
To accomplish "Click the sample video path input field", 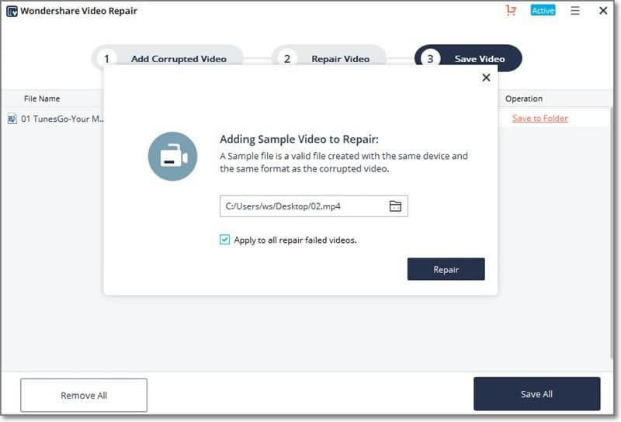I will click(303, 206).
